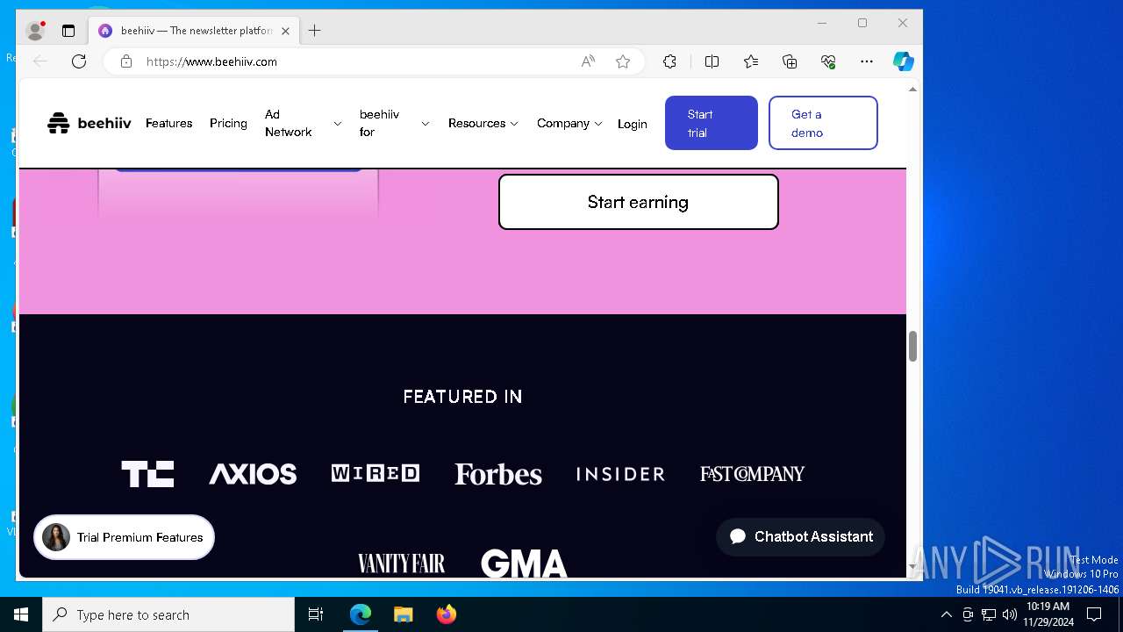Screen dimensions: 1123x632
Task: Show hidden system tray icons chevron
Action: (946, 614)
